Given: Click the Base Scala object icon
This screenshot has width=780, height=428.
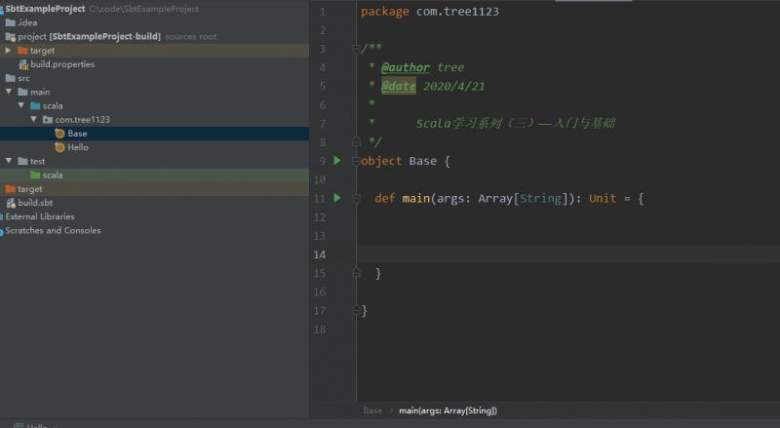Looking at the screenshot, I should [x=59, y=134].
